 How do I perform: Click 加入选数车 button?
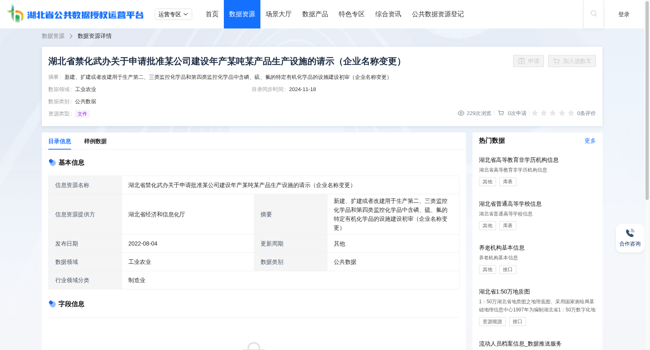pyautogui.click(x=572, y=61)
